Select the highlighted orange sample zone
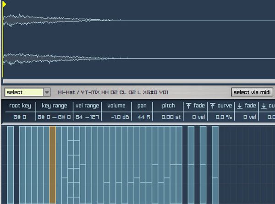This screenshot has height=204, width=275. tap(53, 165)
